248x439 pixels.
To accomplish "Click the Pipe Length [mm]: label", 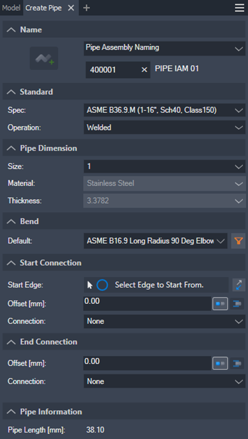I will [x=36, y=430].
